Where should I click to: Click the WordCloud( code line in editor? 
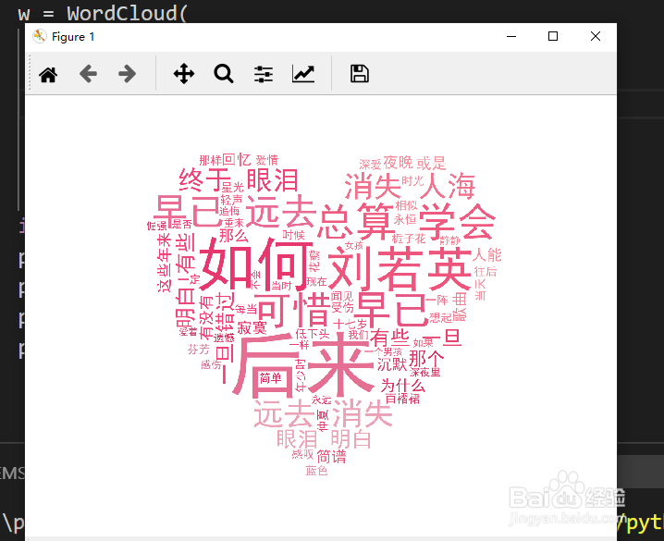102,13
